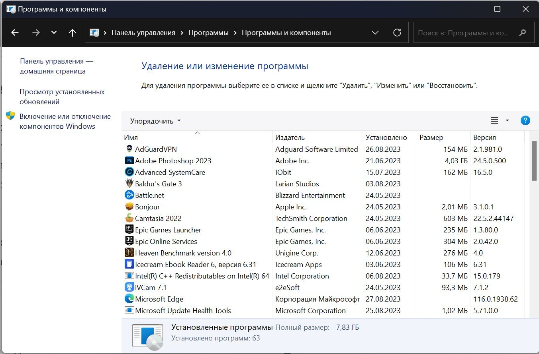Select the IObit publisher cell
539x354 pixels.
point(283,172)
